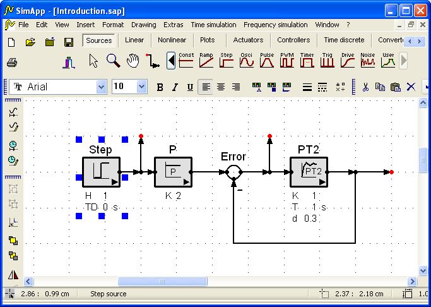Click the mirror/flip icon in left sidebar
Image resolution: width=431 pixels, height=307 pixels.
click(x=13, y=275)
